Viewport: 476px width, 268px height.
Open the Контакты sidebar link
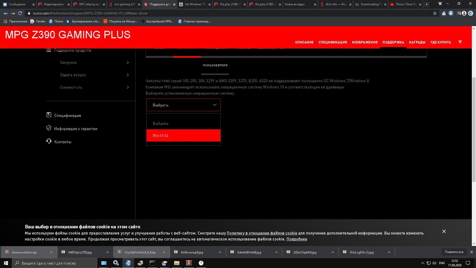click(x=63, y=142)
